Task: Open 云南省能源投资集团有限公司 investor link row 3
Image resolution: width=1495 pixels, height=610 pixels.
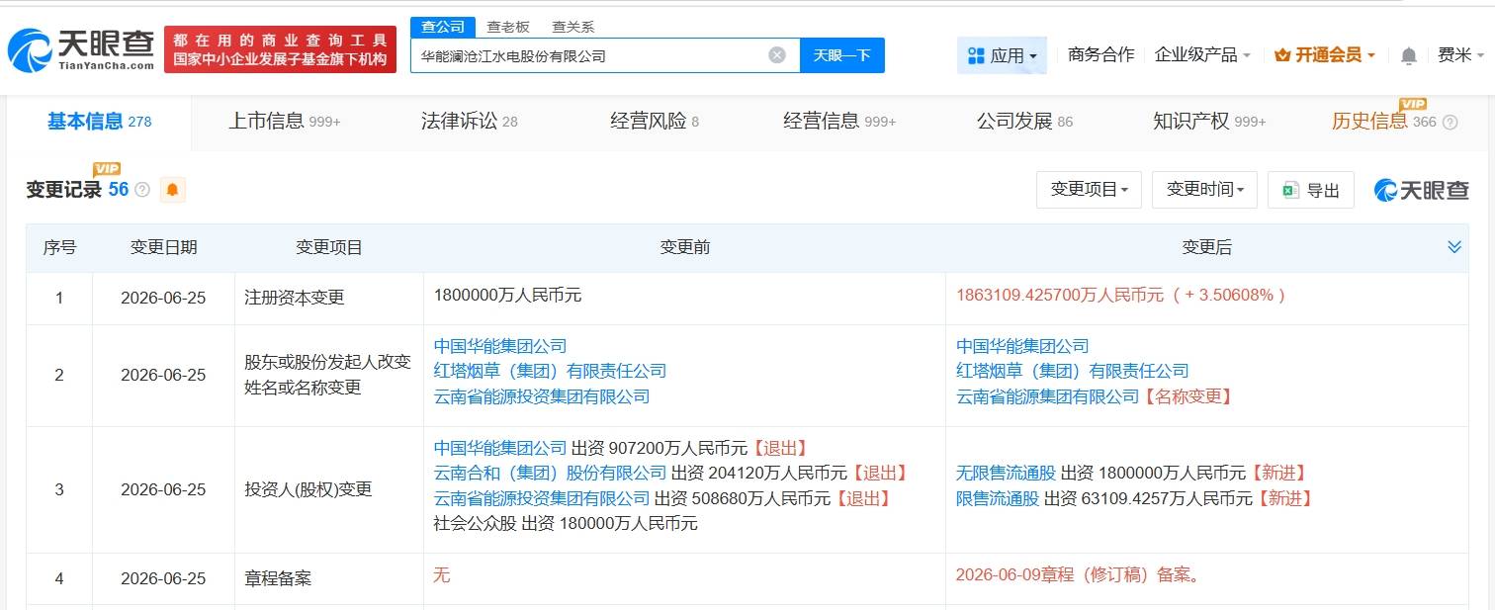Action: pos(542,499)
